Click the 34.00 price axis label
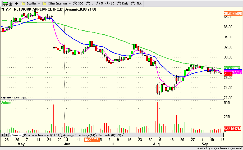The height and width of the screenshot is (150, 243). (228, 37)
